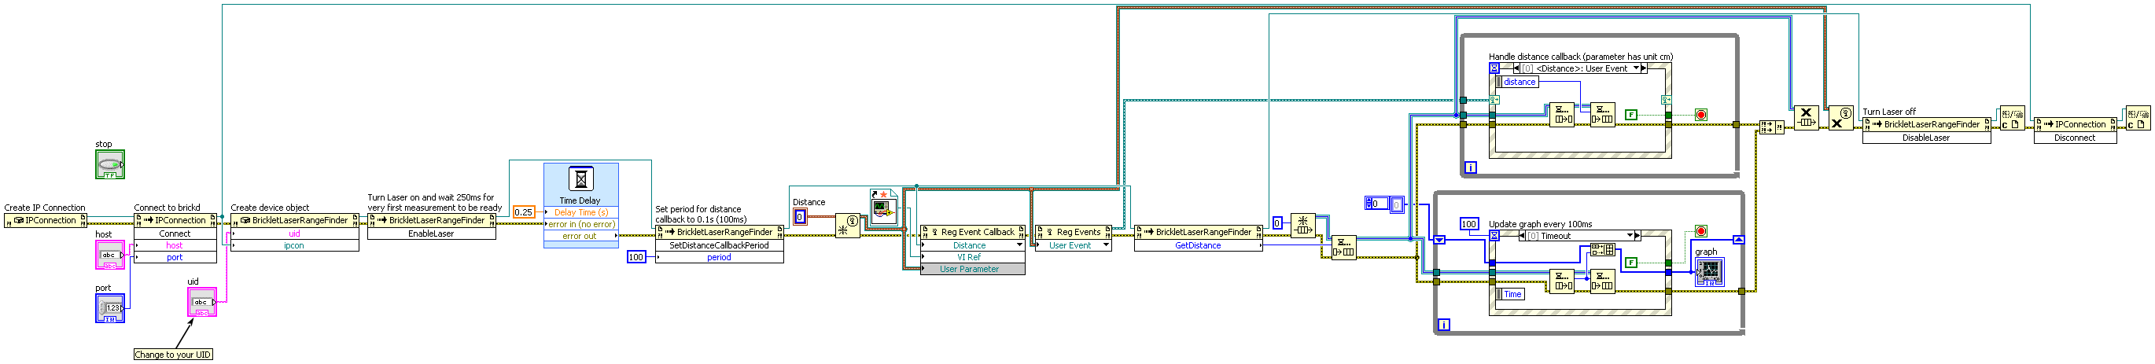
Task: Select the User Parameter row
Action: [x=973, y=270]
